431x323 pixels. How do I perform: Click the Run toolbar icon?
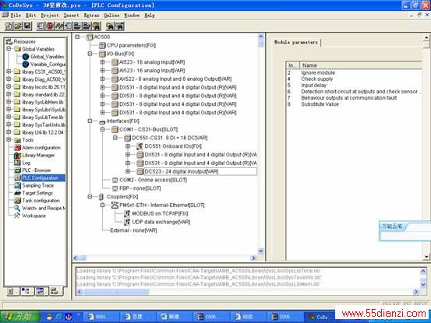tap(41, 26)
